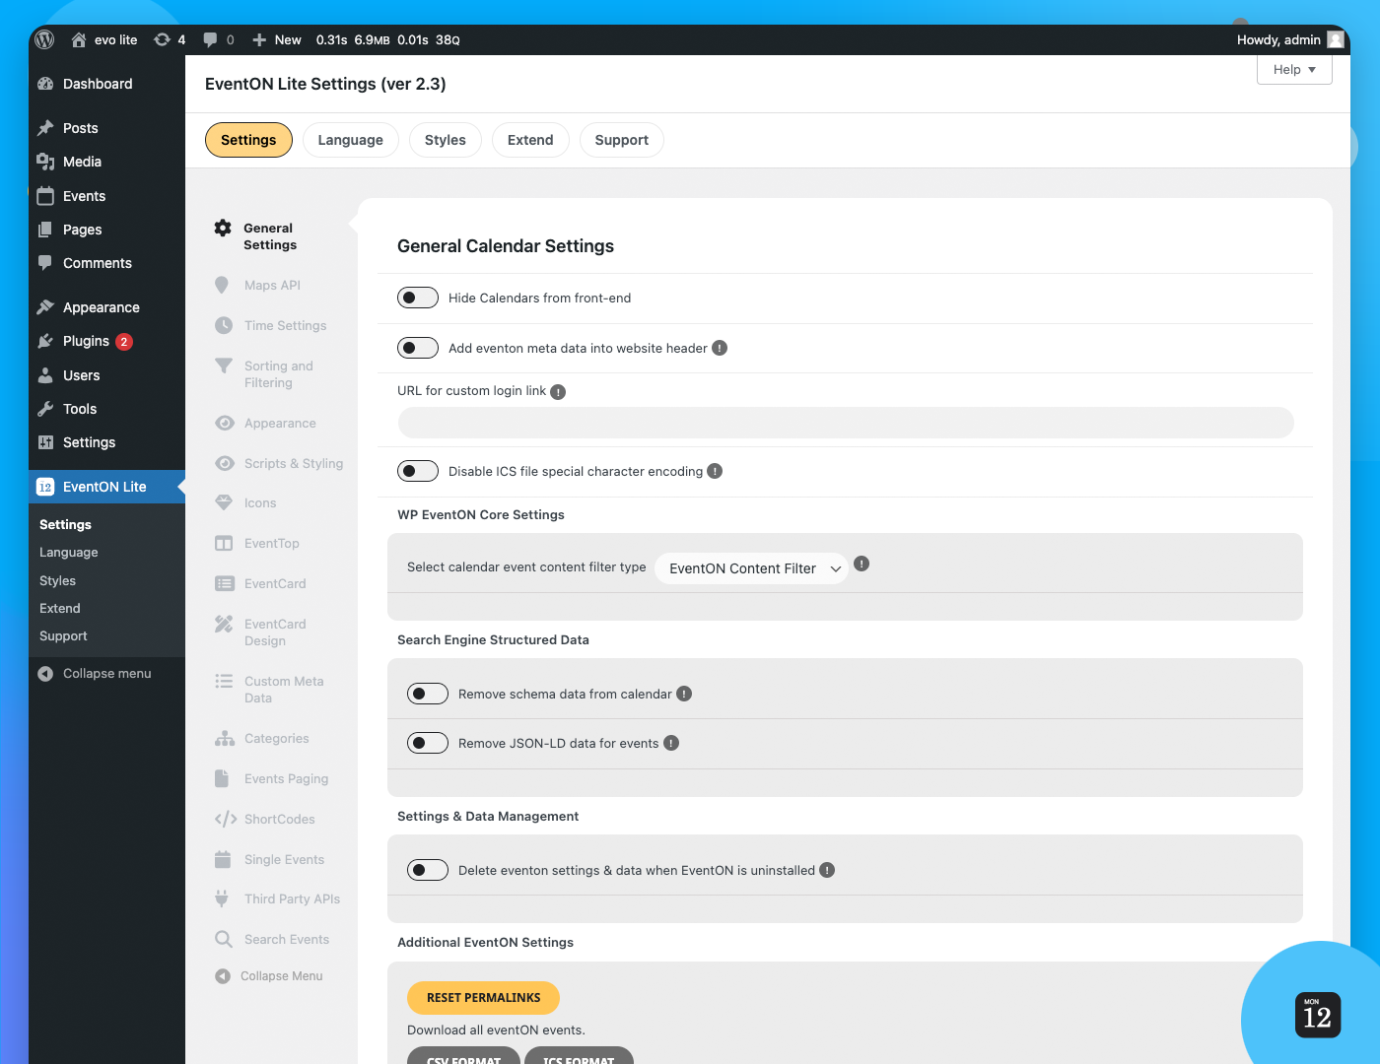Open Sorting and Filtering section

click(x=278, y=374)
